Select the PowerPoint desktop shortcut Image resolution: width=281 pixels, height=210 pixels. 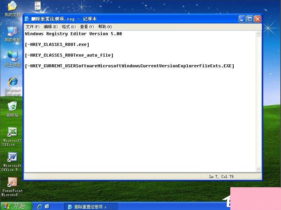point(12,187)
